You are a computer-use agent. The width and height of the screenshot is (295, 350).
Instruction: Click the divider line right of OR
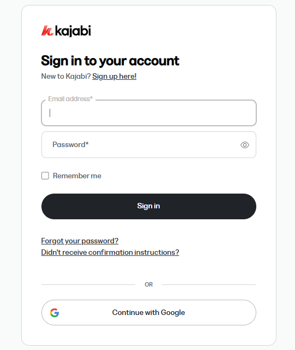[209, 284]
